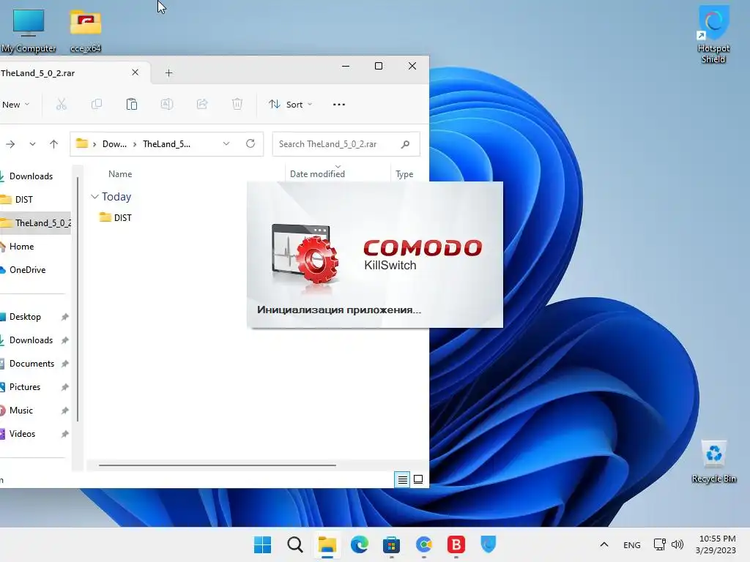Sort by Date modified column

click(x=317, y=174)
